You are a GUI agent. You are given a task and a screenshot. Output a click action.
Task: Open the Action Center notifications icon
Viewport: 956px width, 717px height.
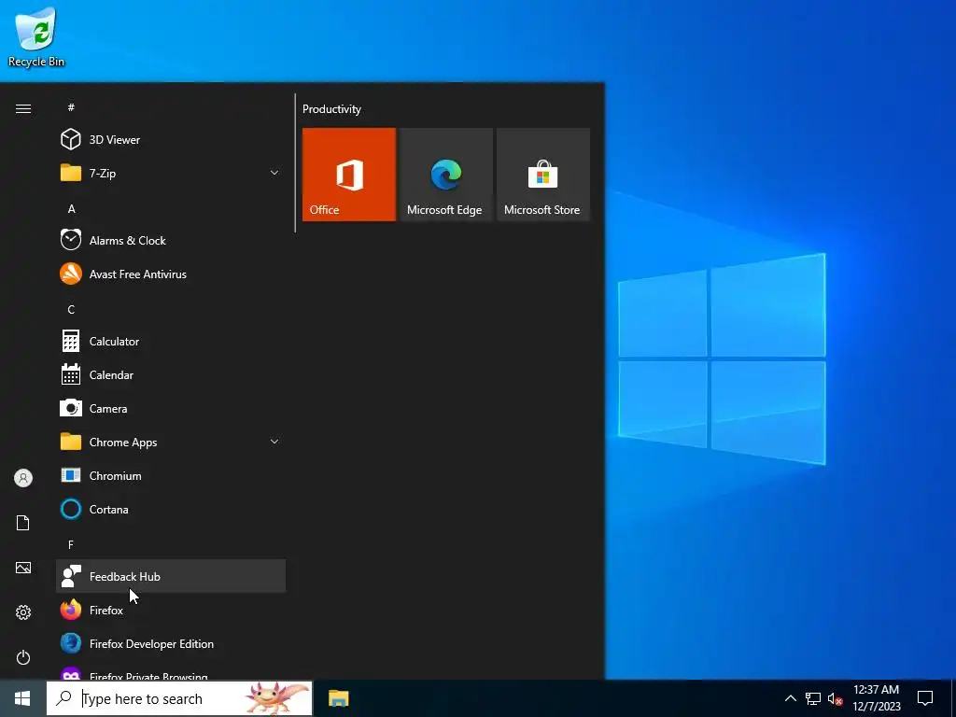coord(925,698)
